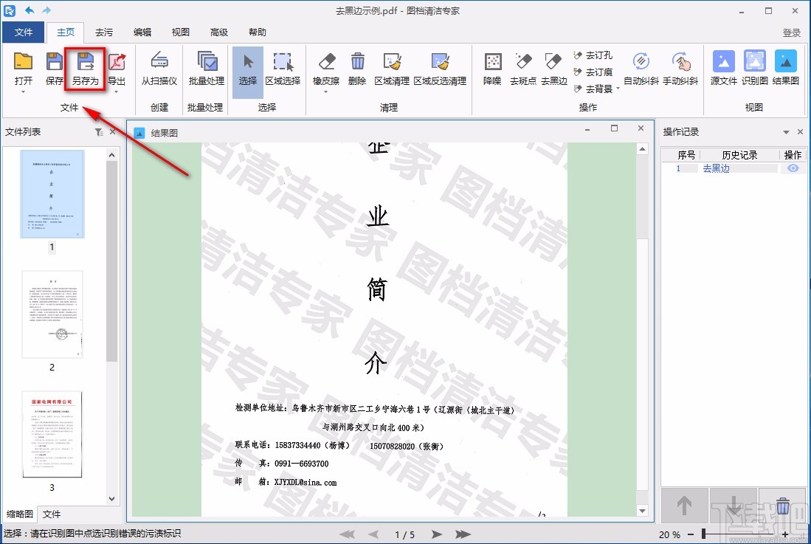
Task: Use the 去斑点 despeckle tool
Action: (x=522, y=70)
